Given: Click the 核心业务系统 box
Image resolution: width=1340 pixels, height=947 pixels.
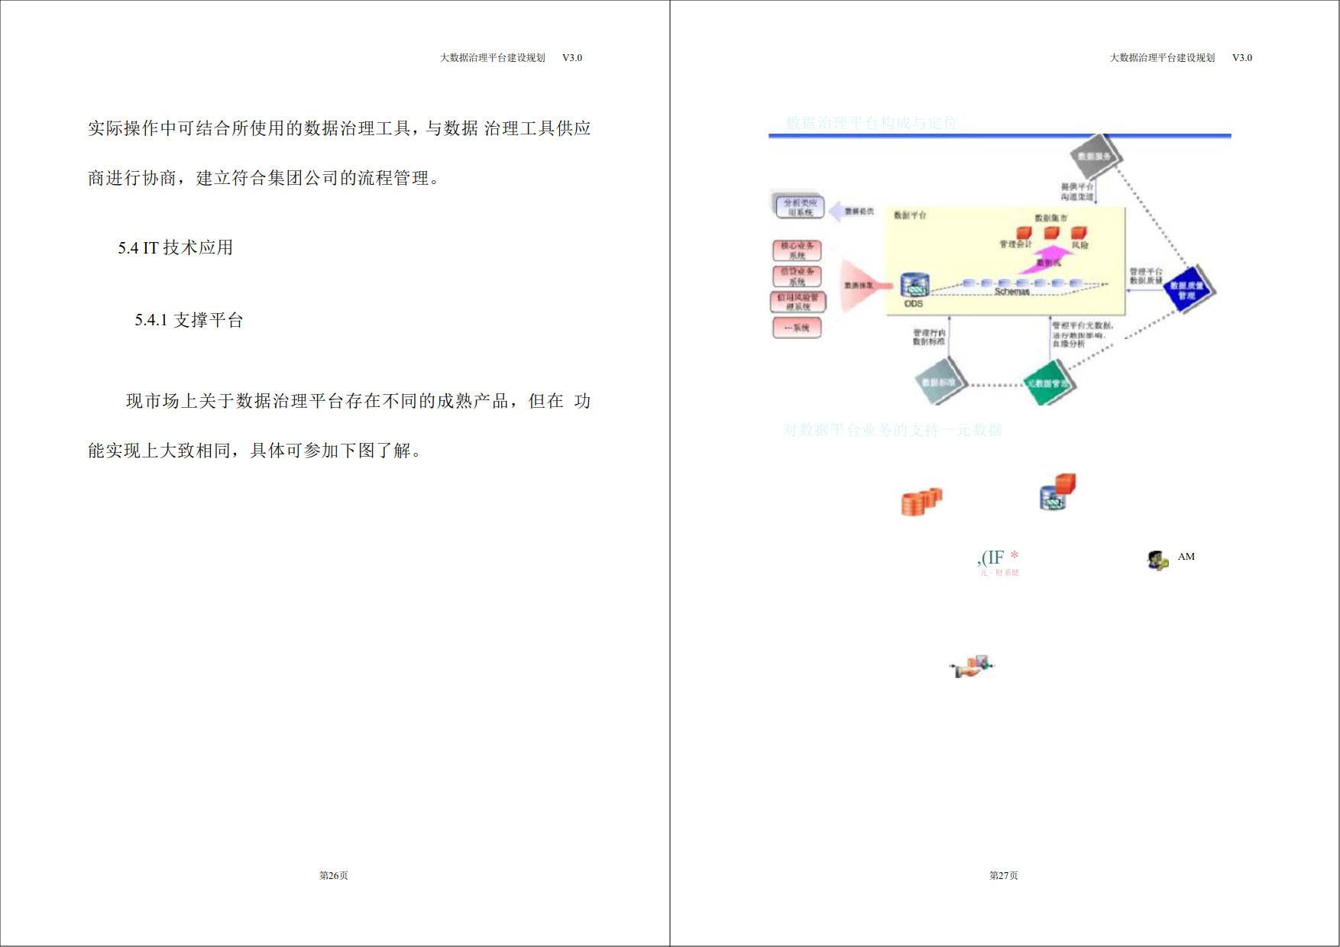Looking at the screenshot, I should click(798, 250).
